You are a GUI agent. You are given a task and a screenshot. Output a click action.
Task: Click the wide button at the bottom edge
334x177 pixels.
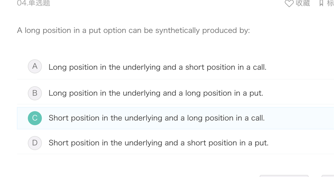coord(284,176)
